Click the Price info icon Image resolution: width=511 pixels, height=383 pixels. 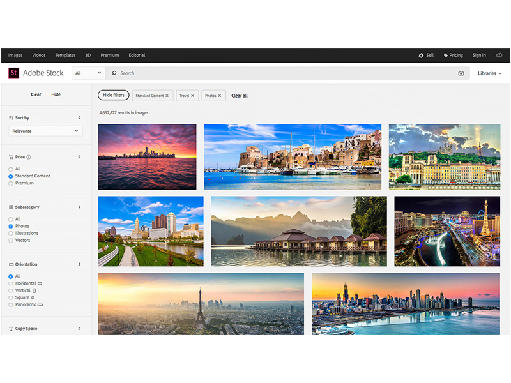(x=29, y=157)
